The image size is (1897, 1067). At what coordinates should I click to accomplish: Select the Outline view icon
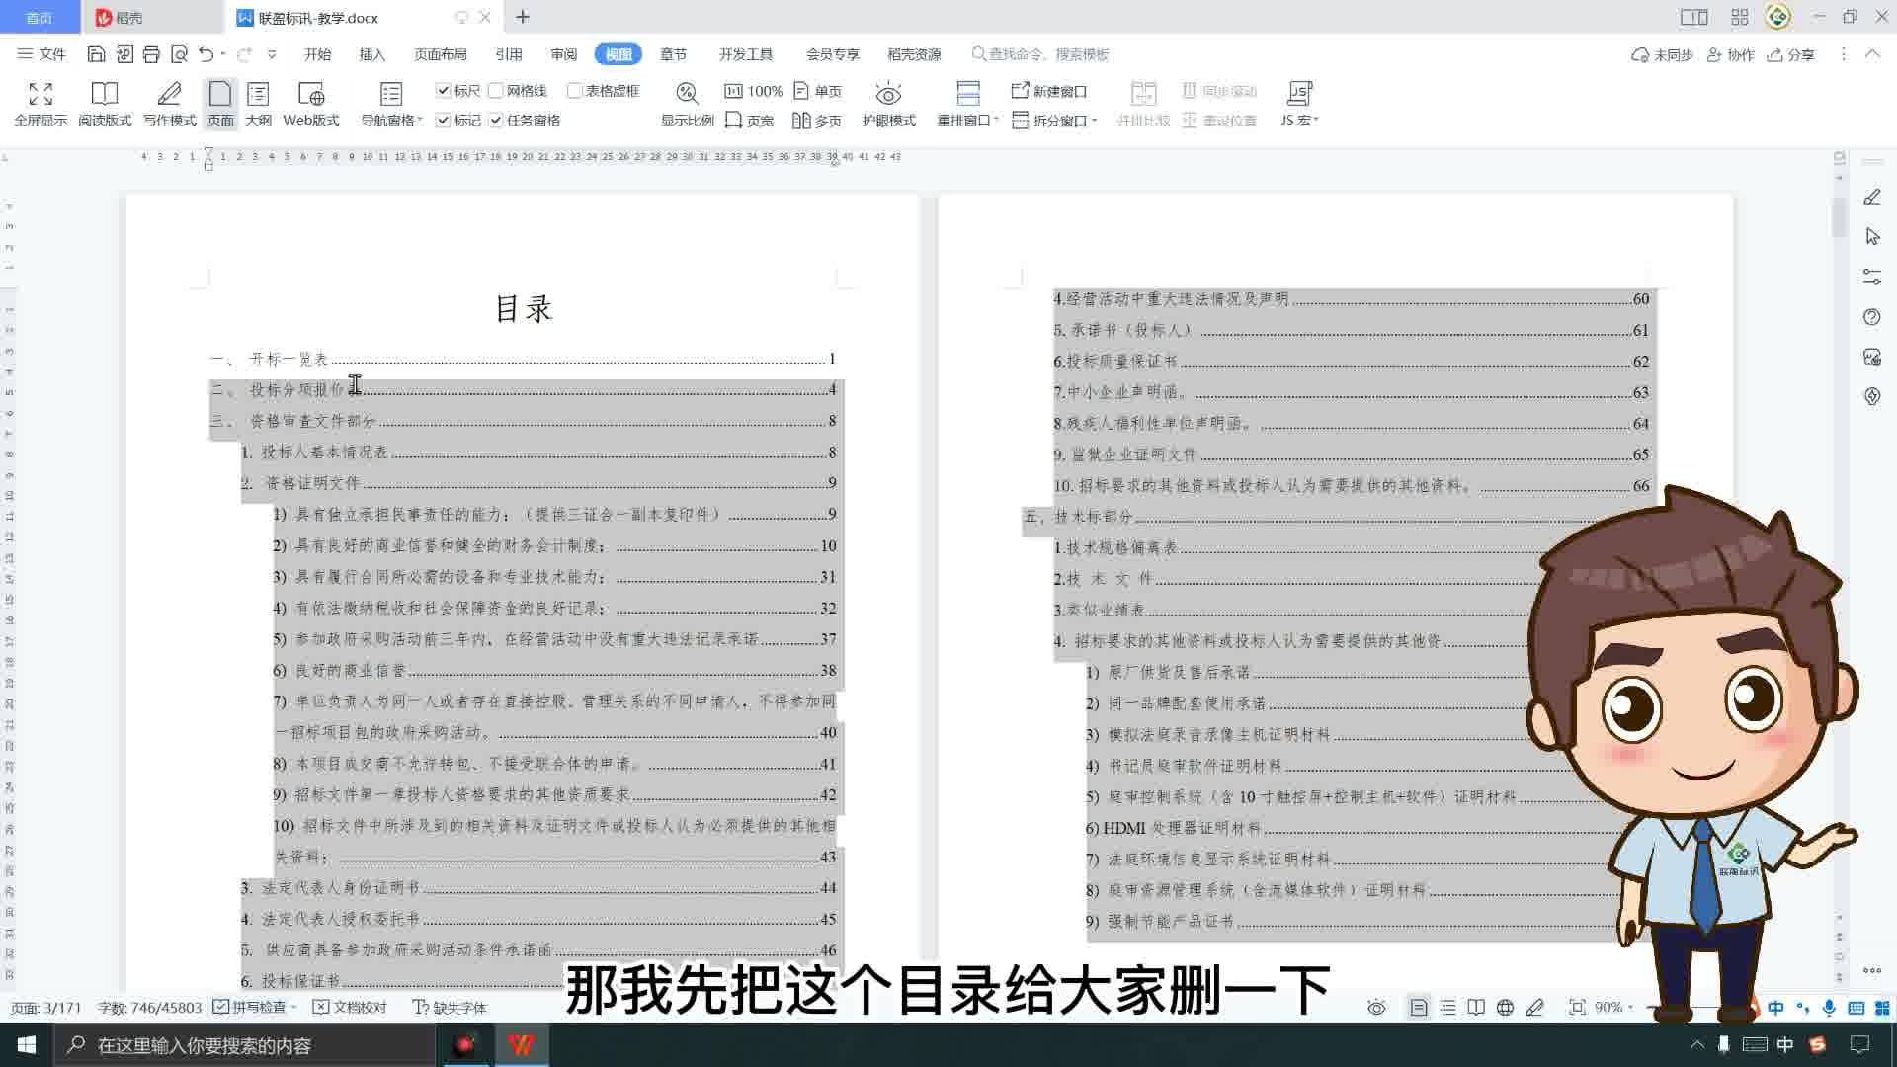pos(258,105)
